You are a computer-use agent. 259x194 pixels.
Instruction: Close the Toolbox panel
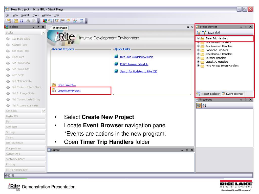coord(43,27)
